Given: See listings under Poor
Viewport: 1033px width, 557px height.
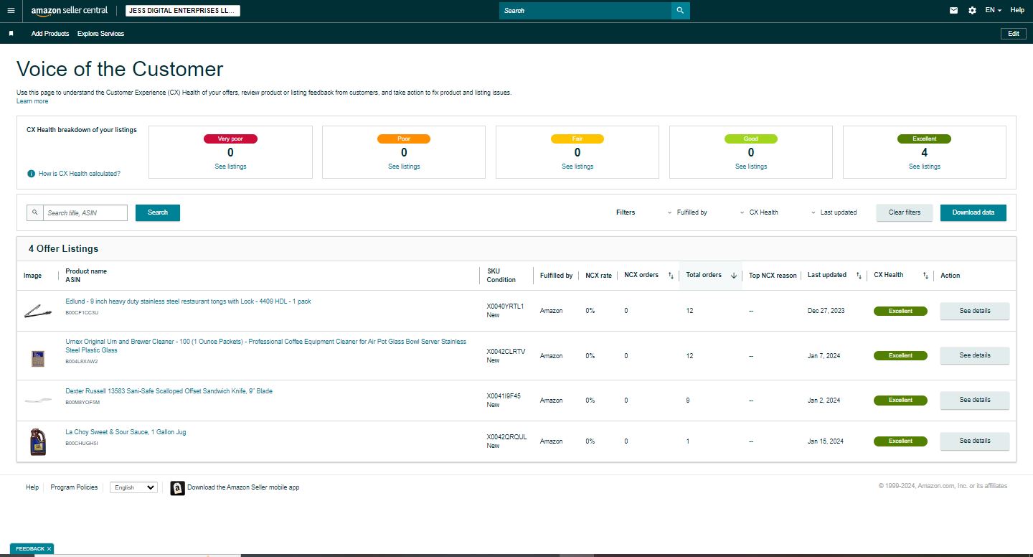Looking at the screenshot, I should [404, 167].
